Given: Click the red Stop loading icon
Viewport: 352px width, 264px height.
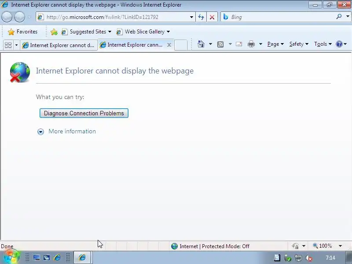Looking at the screenshot, I should (212, 17).
